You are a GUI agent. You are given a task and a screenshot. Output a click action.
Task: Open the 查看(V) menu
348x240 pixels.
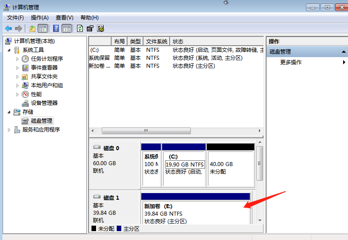(x=64, y=18)
